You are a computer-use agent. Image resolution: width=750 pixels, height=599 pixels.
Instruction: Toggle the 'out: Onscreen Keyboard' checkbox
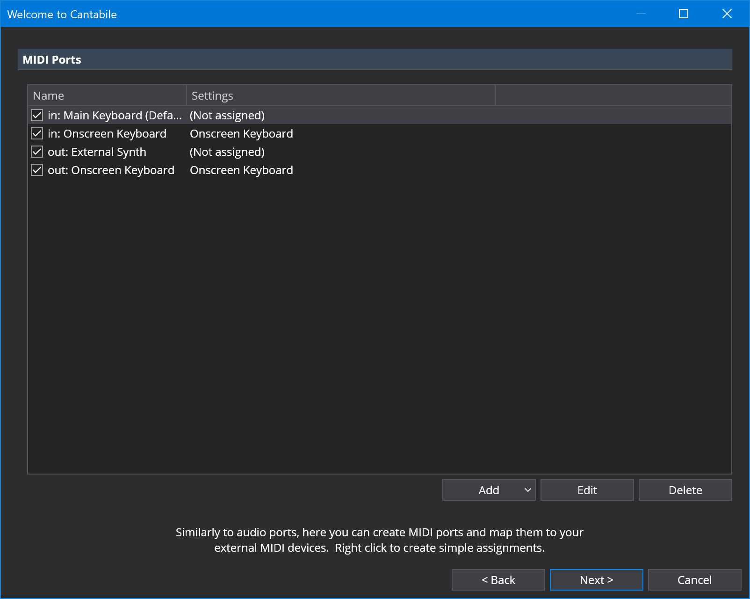coord(37,170)
